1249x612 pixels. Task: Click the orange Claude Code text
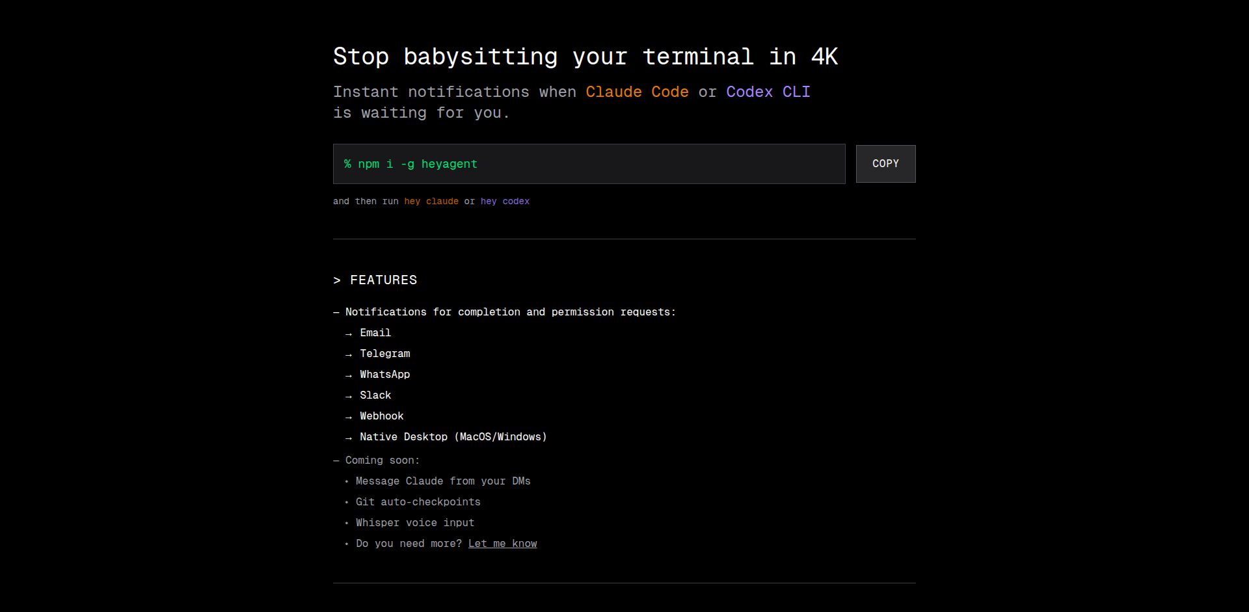(x=637, y=92)
